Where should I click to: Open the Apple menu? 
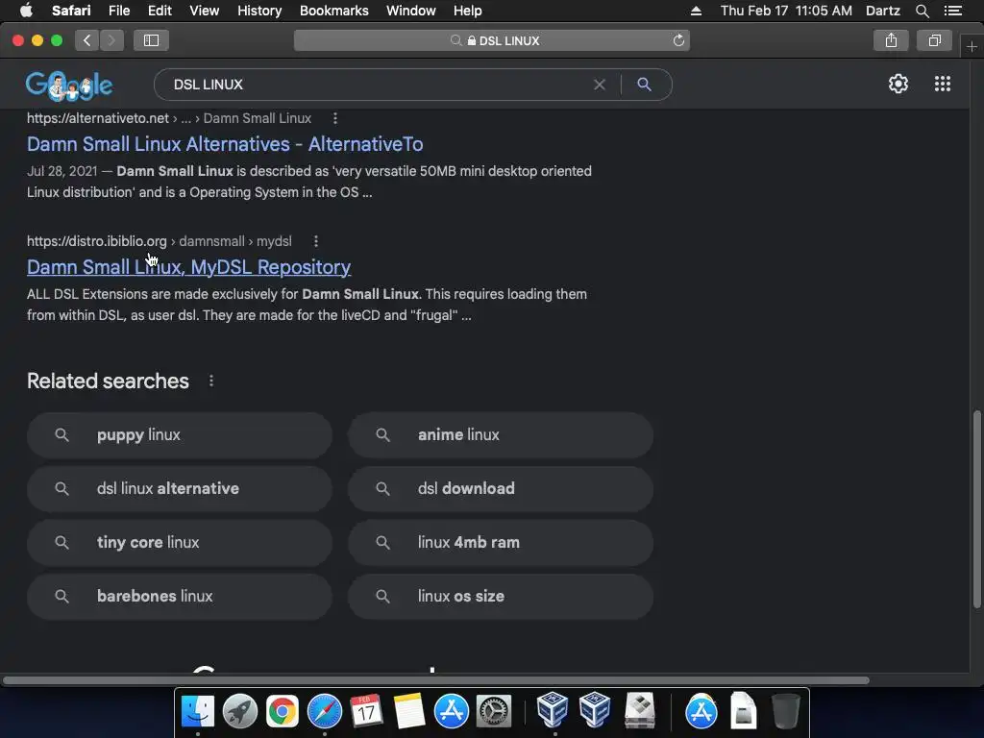(26, 11)
